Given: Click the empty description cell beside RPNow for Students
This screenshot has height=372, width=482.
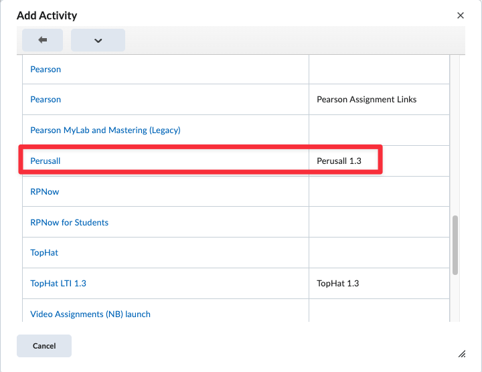Looking at the screenshot, I should pyautogui.click(x=377, y=222).
